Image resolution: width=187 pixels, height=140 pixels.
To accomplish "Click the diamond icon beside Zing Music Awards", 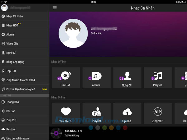I will point(3,80).
